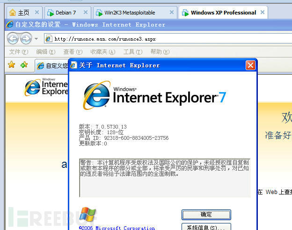Open the 收藏夹(A) menu

pyautogui.click(x=103, y=52)
